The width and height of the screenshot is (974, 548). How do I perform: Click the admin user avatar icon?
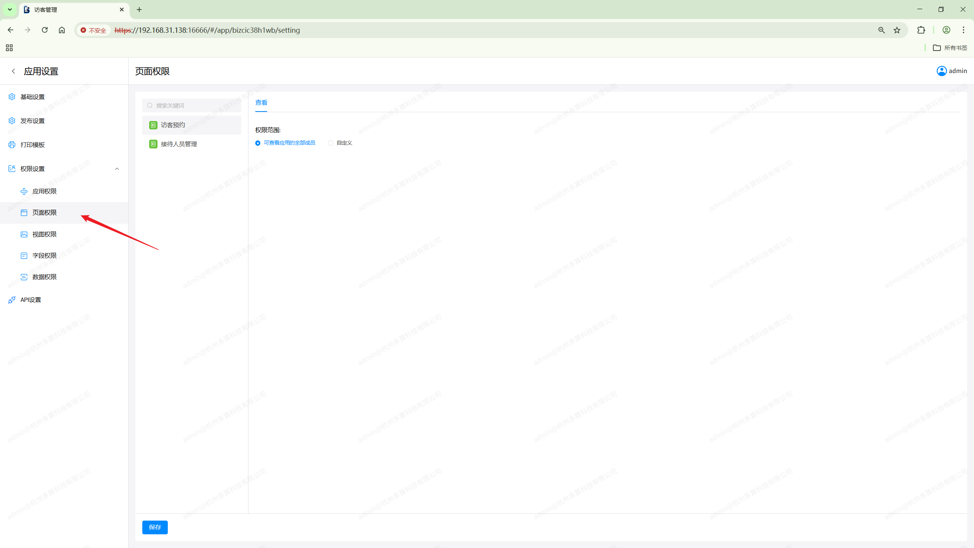(x=941, y=71)
